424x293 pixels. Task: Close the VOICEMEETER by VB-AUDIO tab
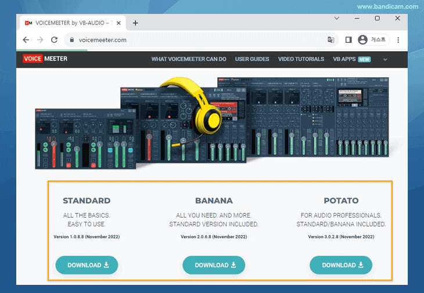(118, 23)
